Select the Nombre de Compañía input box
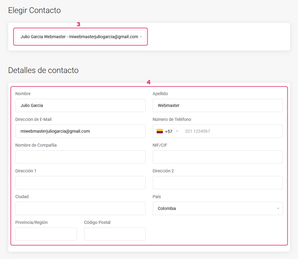This screenshot has width=298, height=259. pyautogui.click(x=80, y=157)
